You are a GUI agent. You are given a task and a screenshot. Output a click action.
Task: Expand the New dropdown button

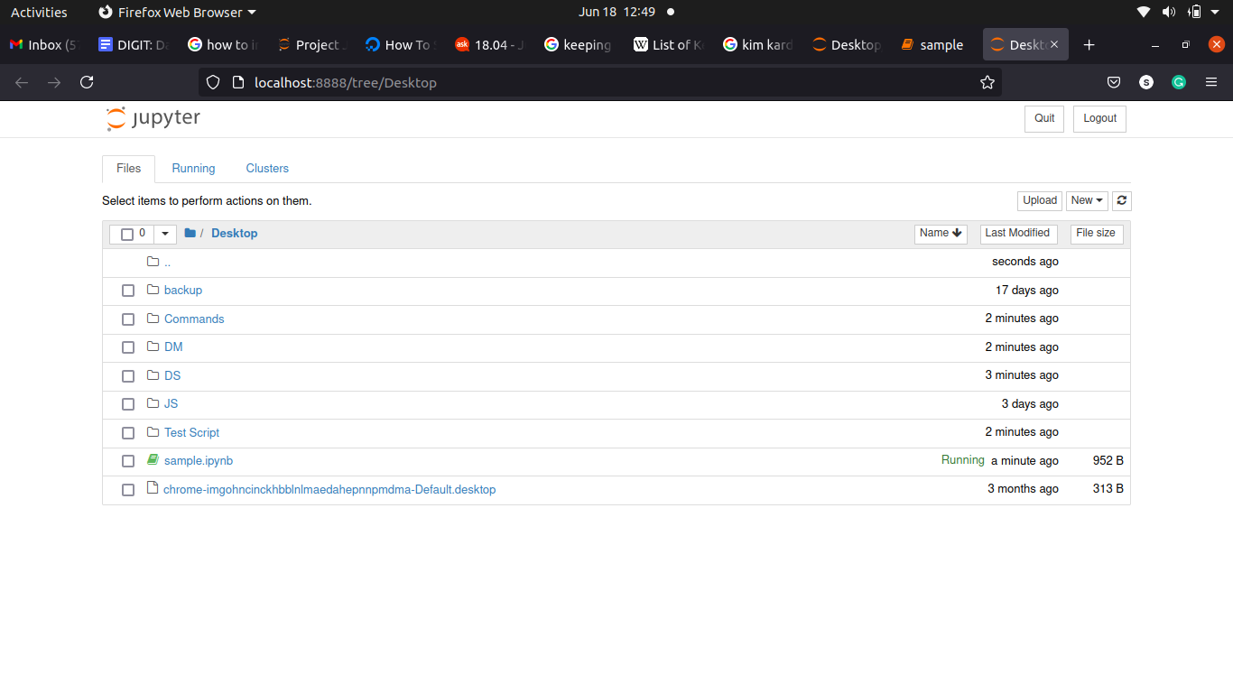click(1087, 200)
